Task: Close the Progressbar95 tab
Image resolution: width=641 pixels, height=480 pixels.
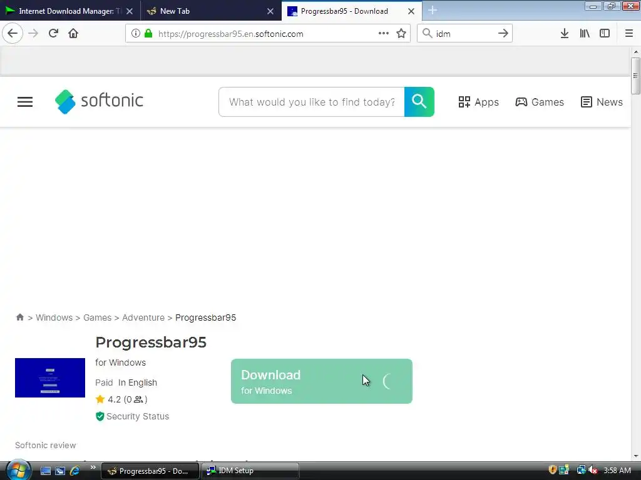Action: coord(411,11)
